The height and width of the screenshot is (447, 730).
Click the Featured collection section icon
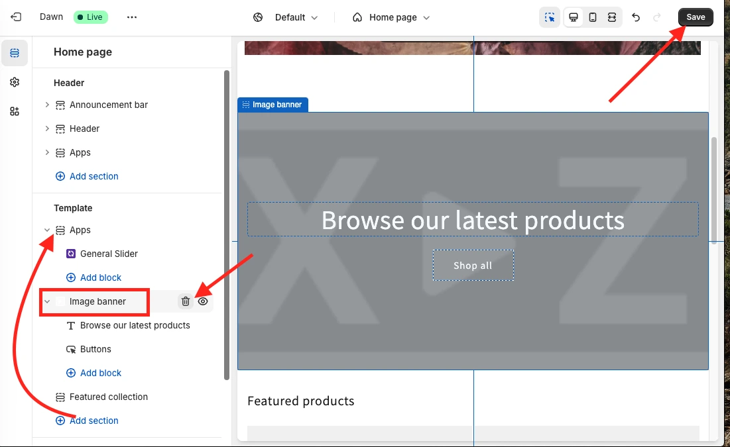pyautogui.click(x=60, y=397)
